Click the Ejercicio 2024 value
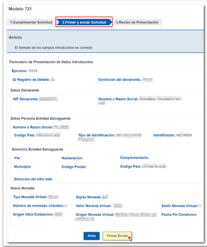 33,71
